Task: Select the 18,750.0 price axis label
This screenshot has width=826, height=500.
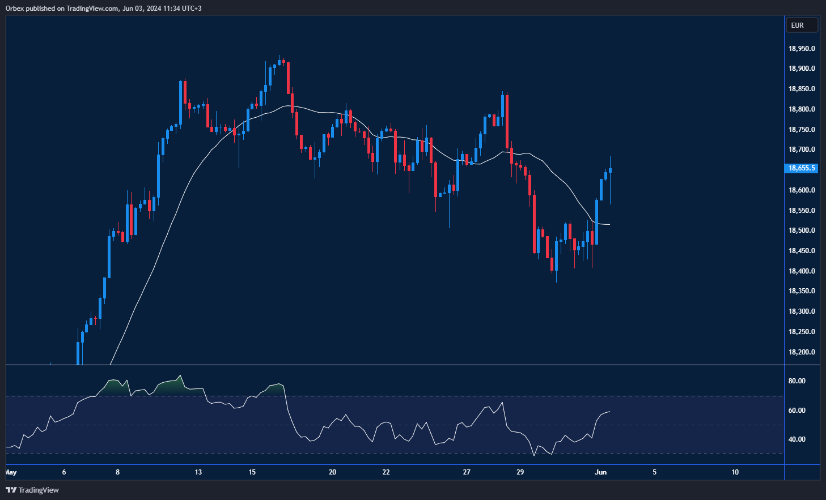Action: [x=802, y=130]
